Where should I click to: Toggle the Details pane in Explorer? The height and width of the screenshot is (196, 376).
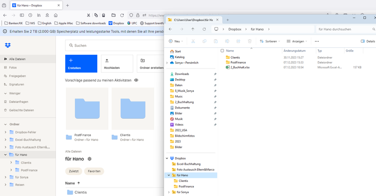click(368, 41)
